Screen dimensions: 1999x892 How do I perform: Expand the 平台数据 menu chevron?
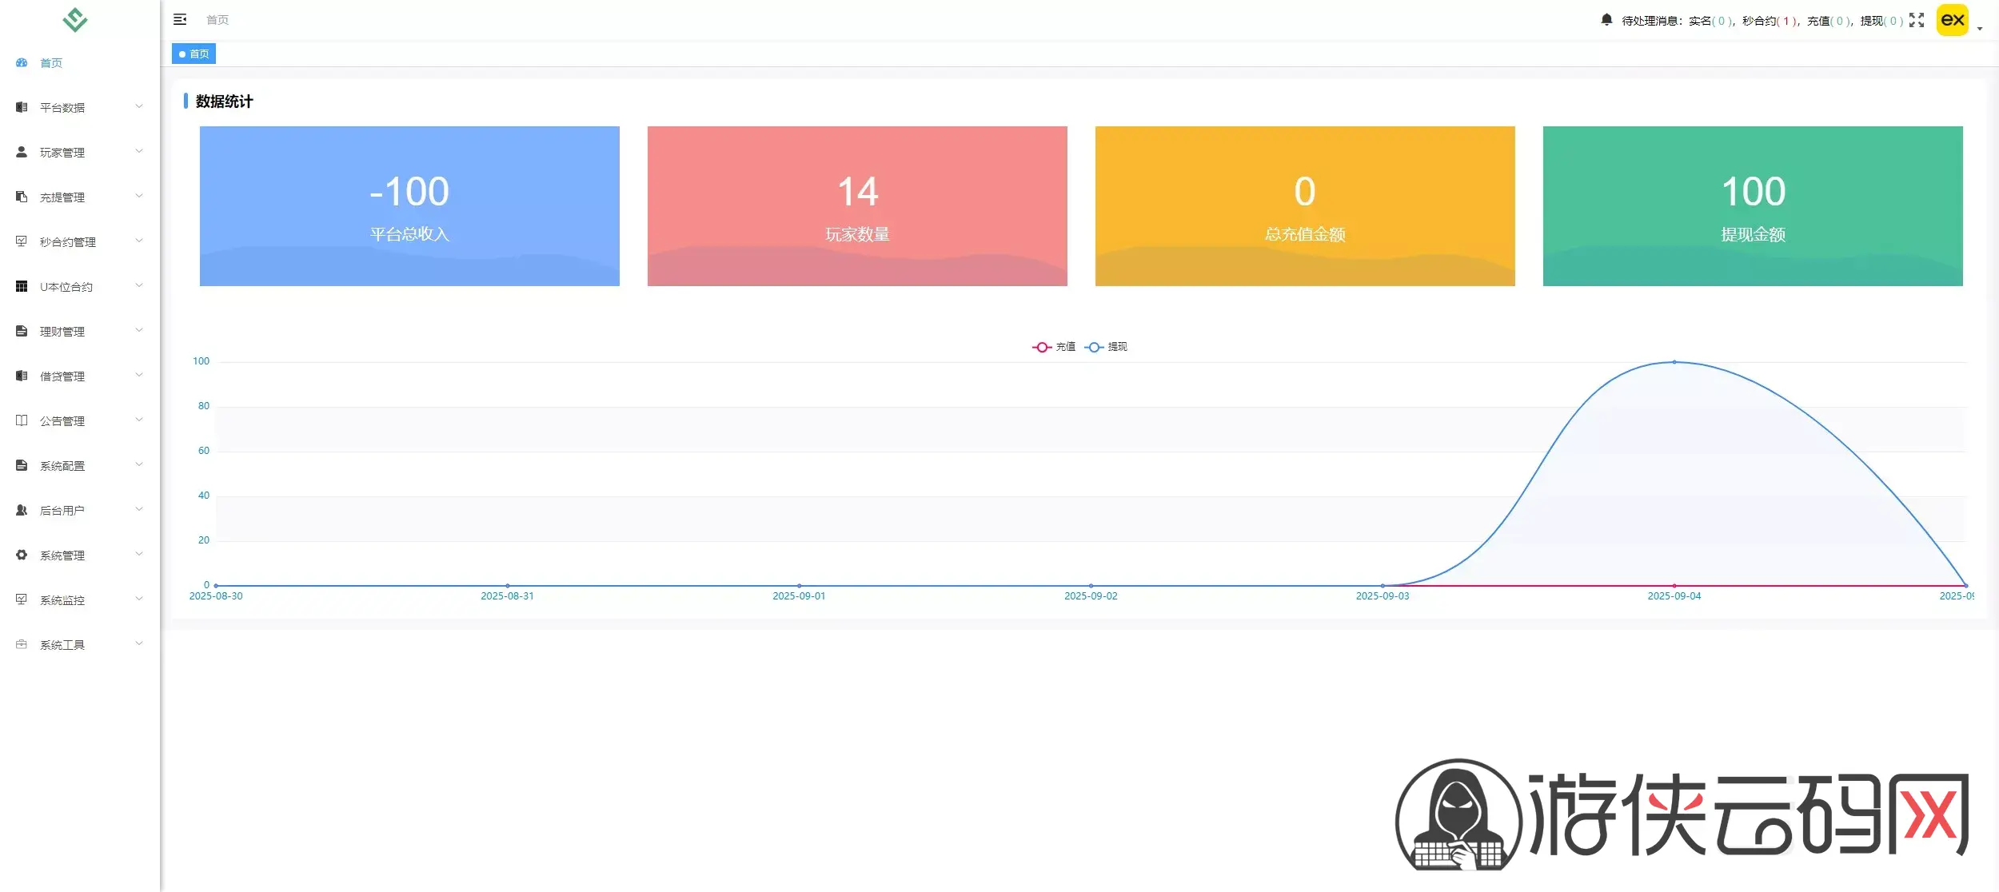pyautogui.click(x=139, y=106)
